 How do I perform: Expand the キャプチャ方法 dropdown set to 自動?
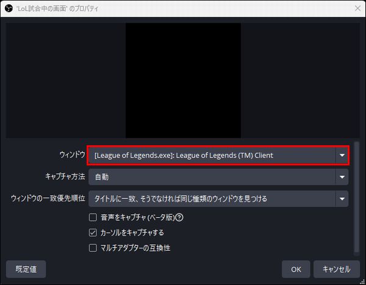[218, 177]
